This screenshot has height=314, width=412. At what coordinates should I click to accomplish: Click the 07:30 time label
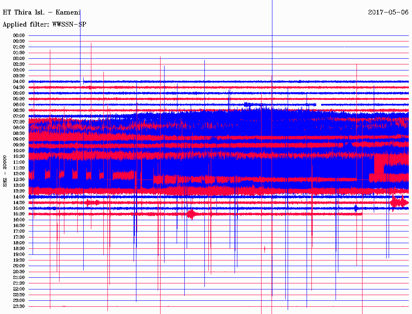tap(19, 122)
